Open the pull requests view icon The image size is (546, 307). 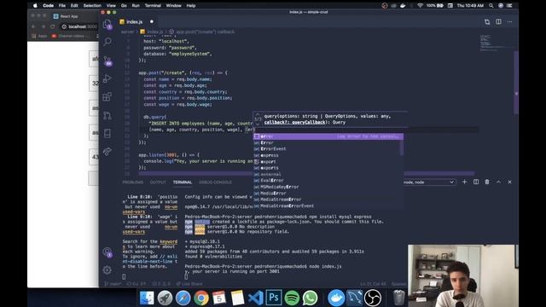107,115
